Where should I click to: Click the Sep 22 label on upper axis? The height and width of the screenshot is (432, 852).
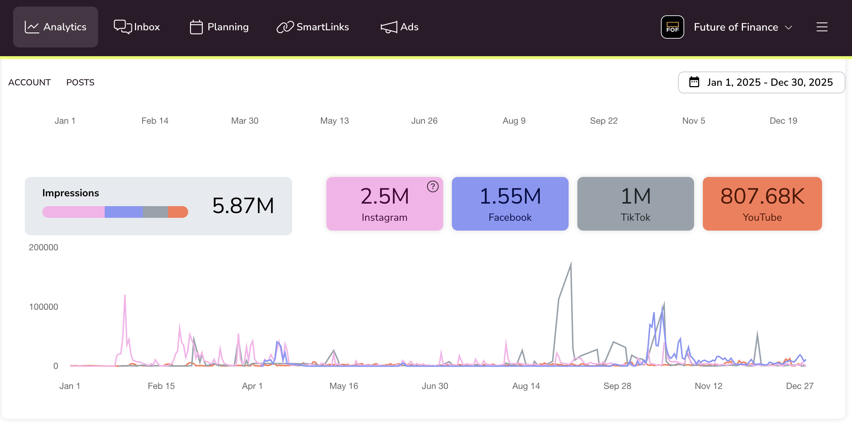pyautogui.click(x=604, y=121)
